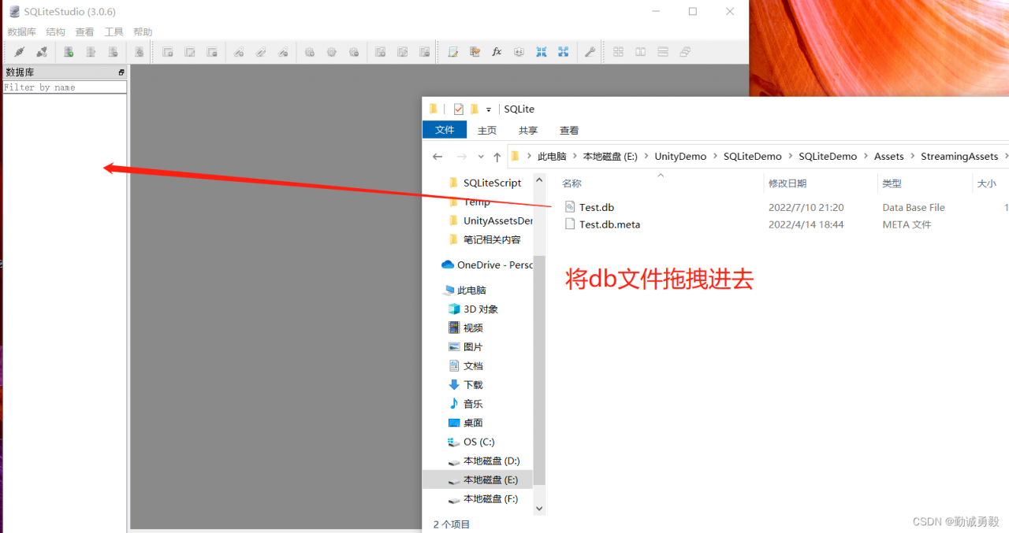Image resolution: width=1009 pixels, height=533 pixels.
Task: Click Edit view toolbar icon
Action: [x=403, y=52]
